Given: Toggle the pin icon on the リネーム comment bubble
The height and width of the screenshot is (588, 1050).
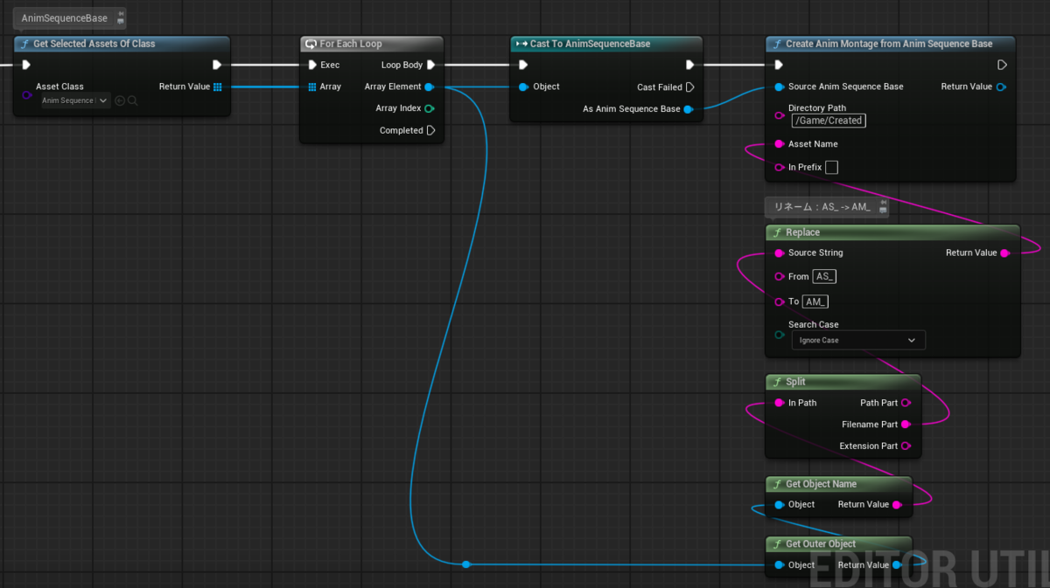Looking at the screenshot, I should (x=883, y=207).
